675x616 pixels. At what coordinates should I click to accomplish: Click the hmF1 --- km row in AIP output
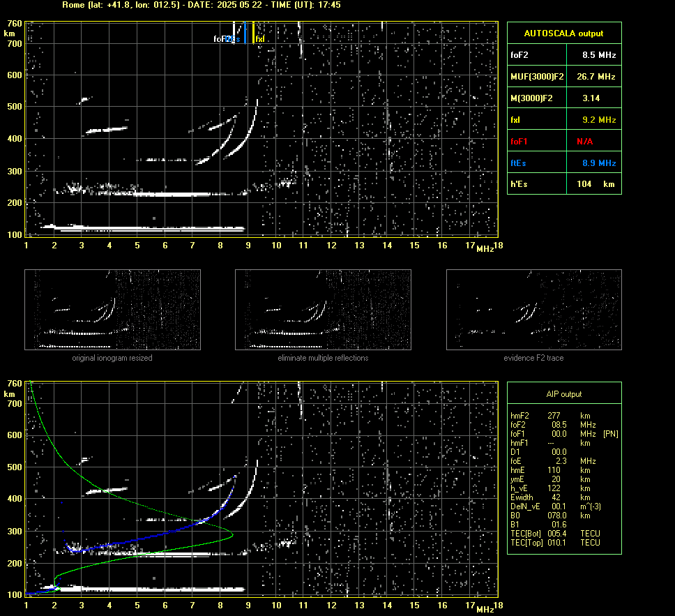[551, 443]
